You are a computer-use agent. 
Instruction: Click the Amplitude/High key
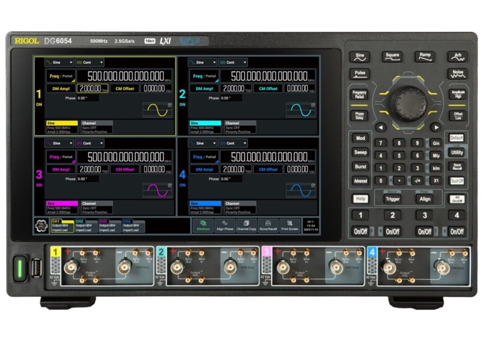458,94
